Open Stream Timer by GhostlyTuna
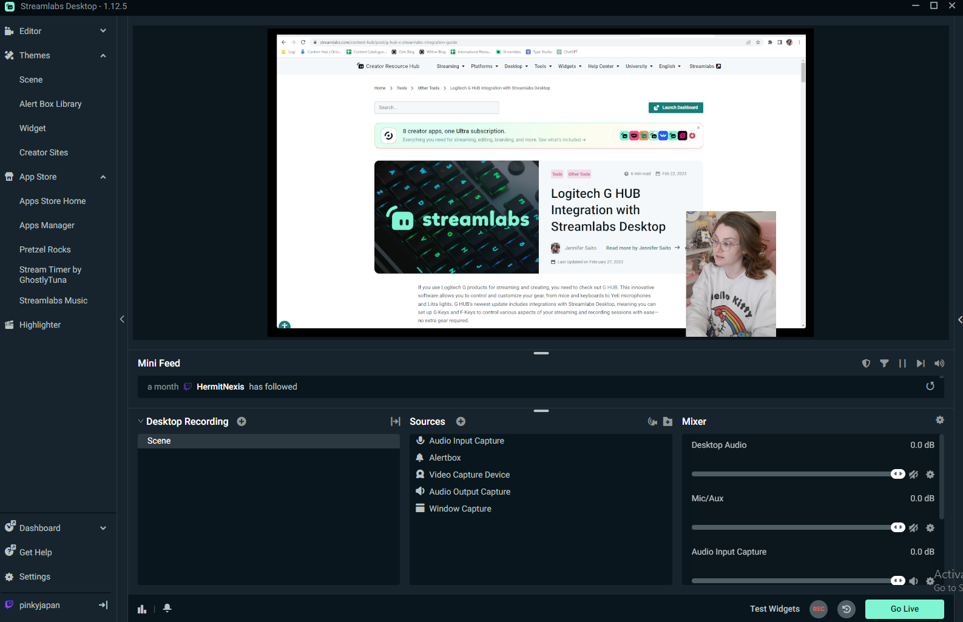963x622 pixels. [x=50, y=275]
